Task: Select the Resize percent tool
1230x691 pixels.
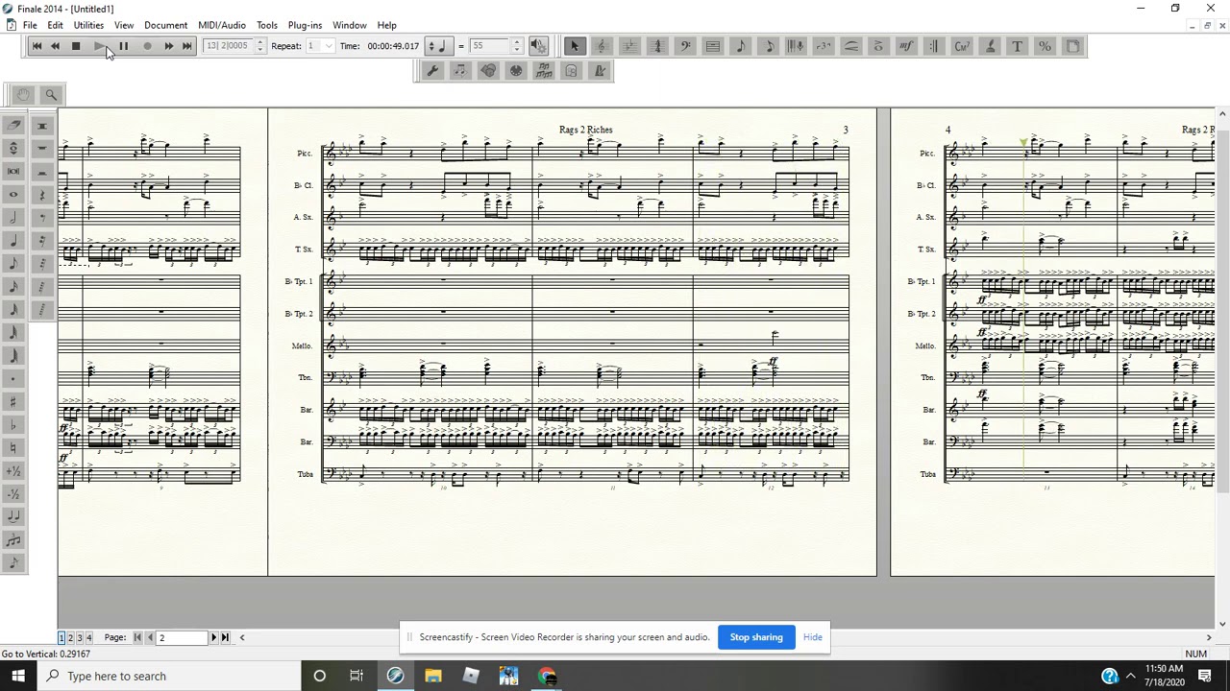Action: [x=1045, y=46]
